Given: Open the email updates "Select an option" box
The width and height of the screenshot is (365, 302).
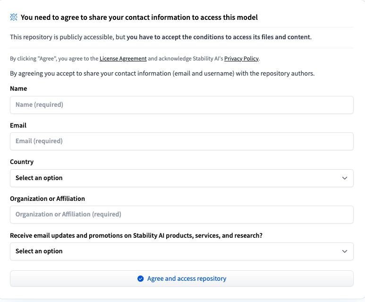Looking at the screenshot, I should coord(181,251).
